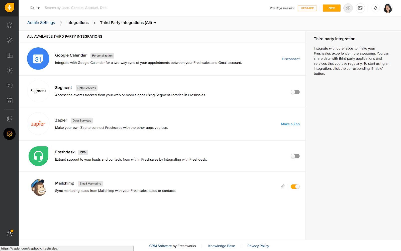Viewport: 401px width, 251px height.
Task: Enable the Freshdesk integration toggle
Action: tap(295, 156)
